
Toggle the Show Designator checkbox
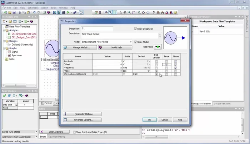pos(136,29)
